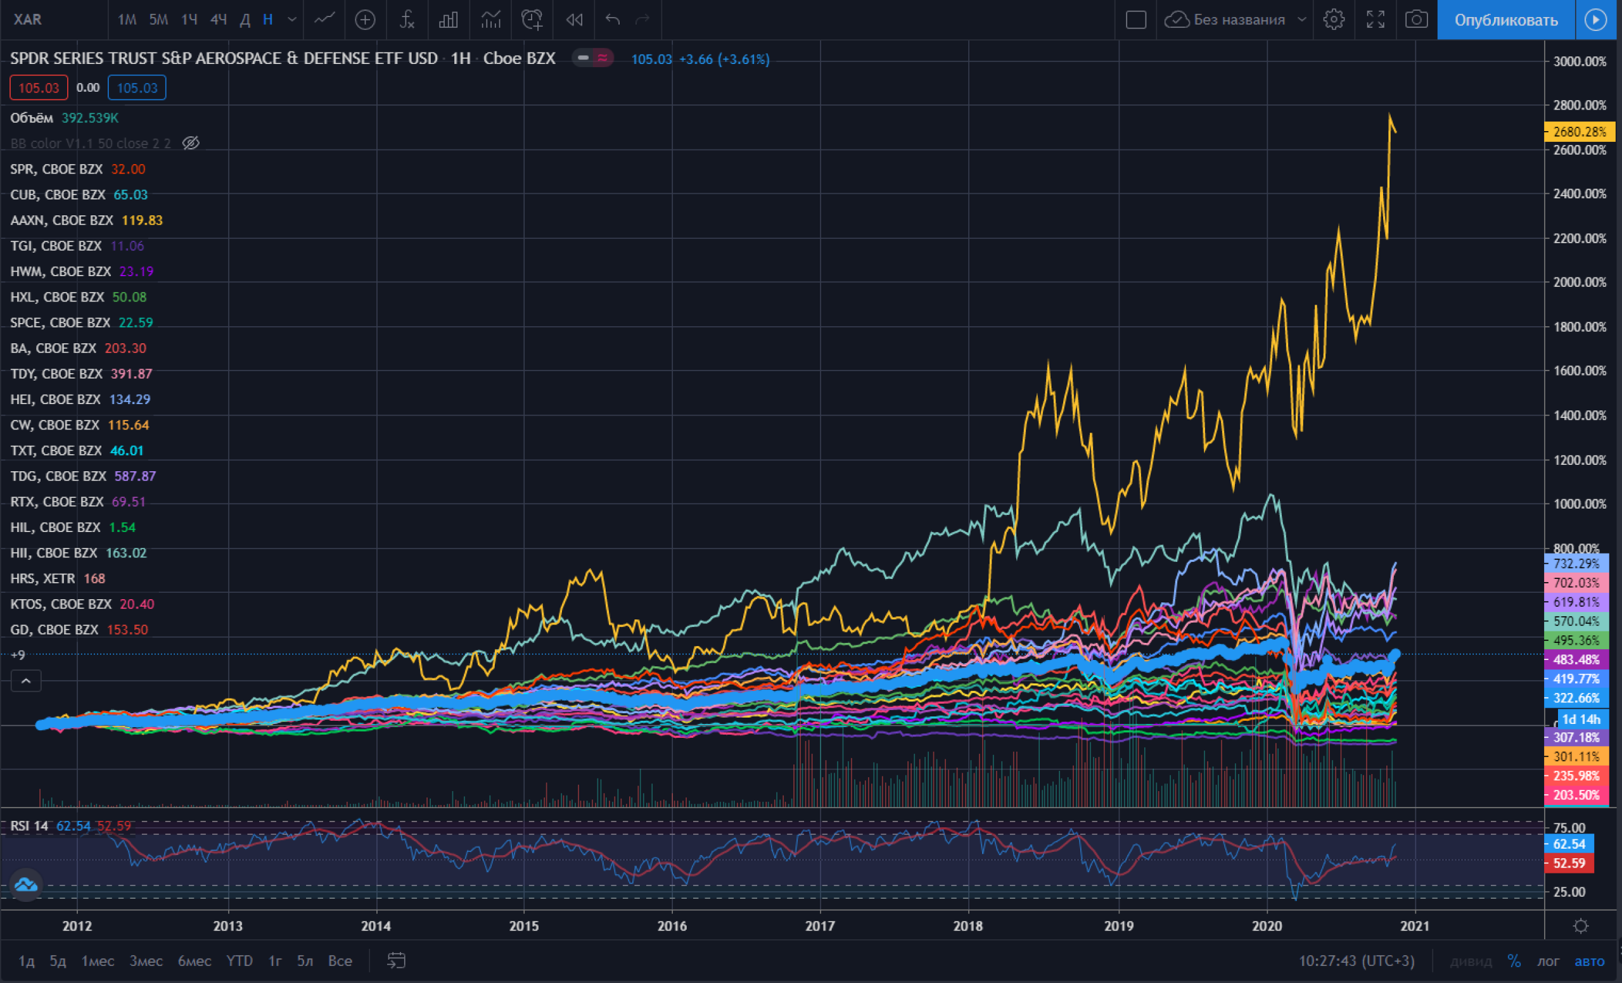Image resolution: width=1622 pixels, height=983 pixels.
Task: Toggle the log scale option
Action: tap(1549, 961)
